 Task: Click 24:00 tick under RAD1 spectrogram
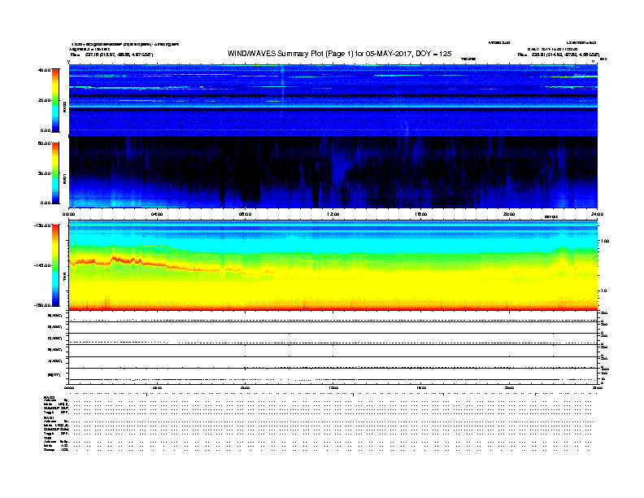[x=597, y=214]
